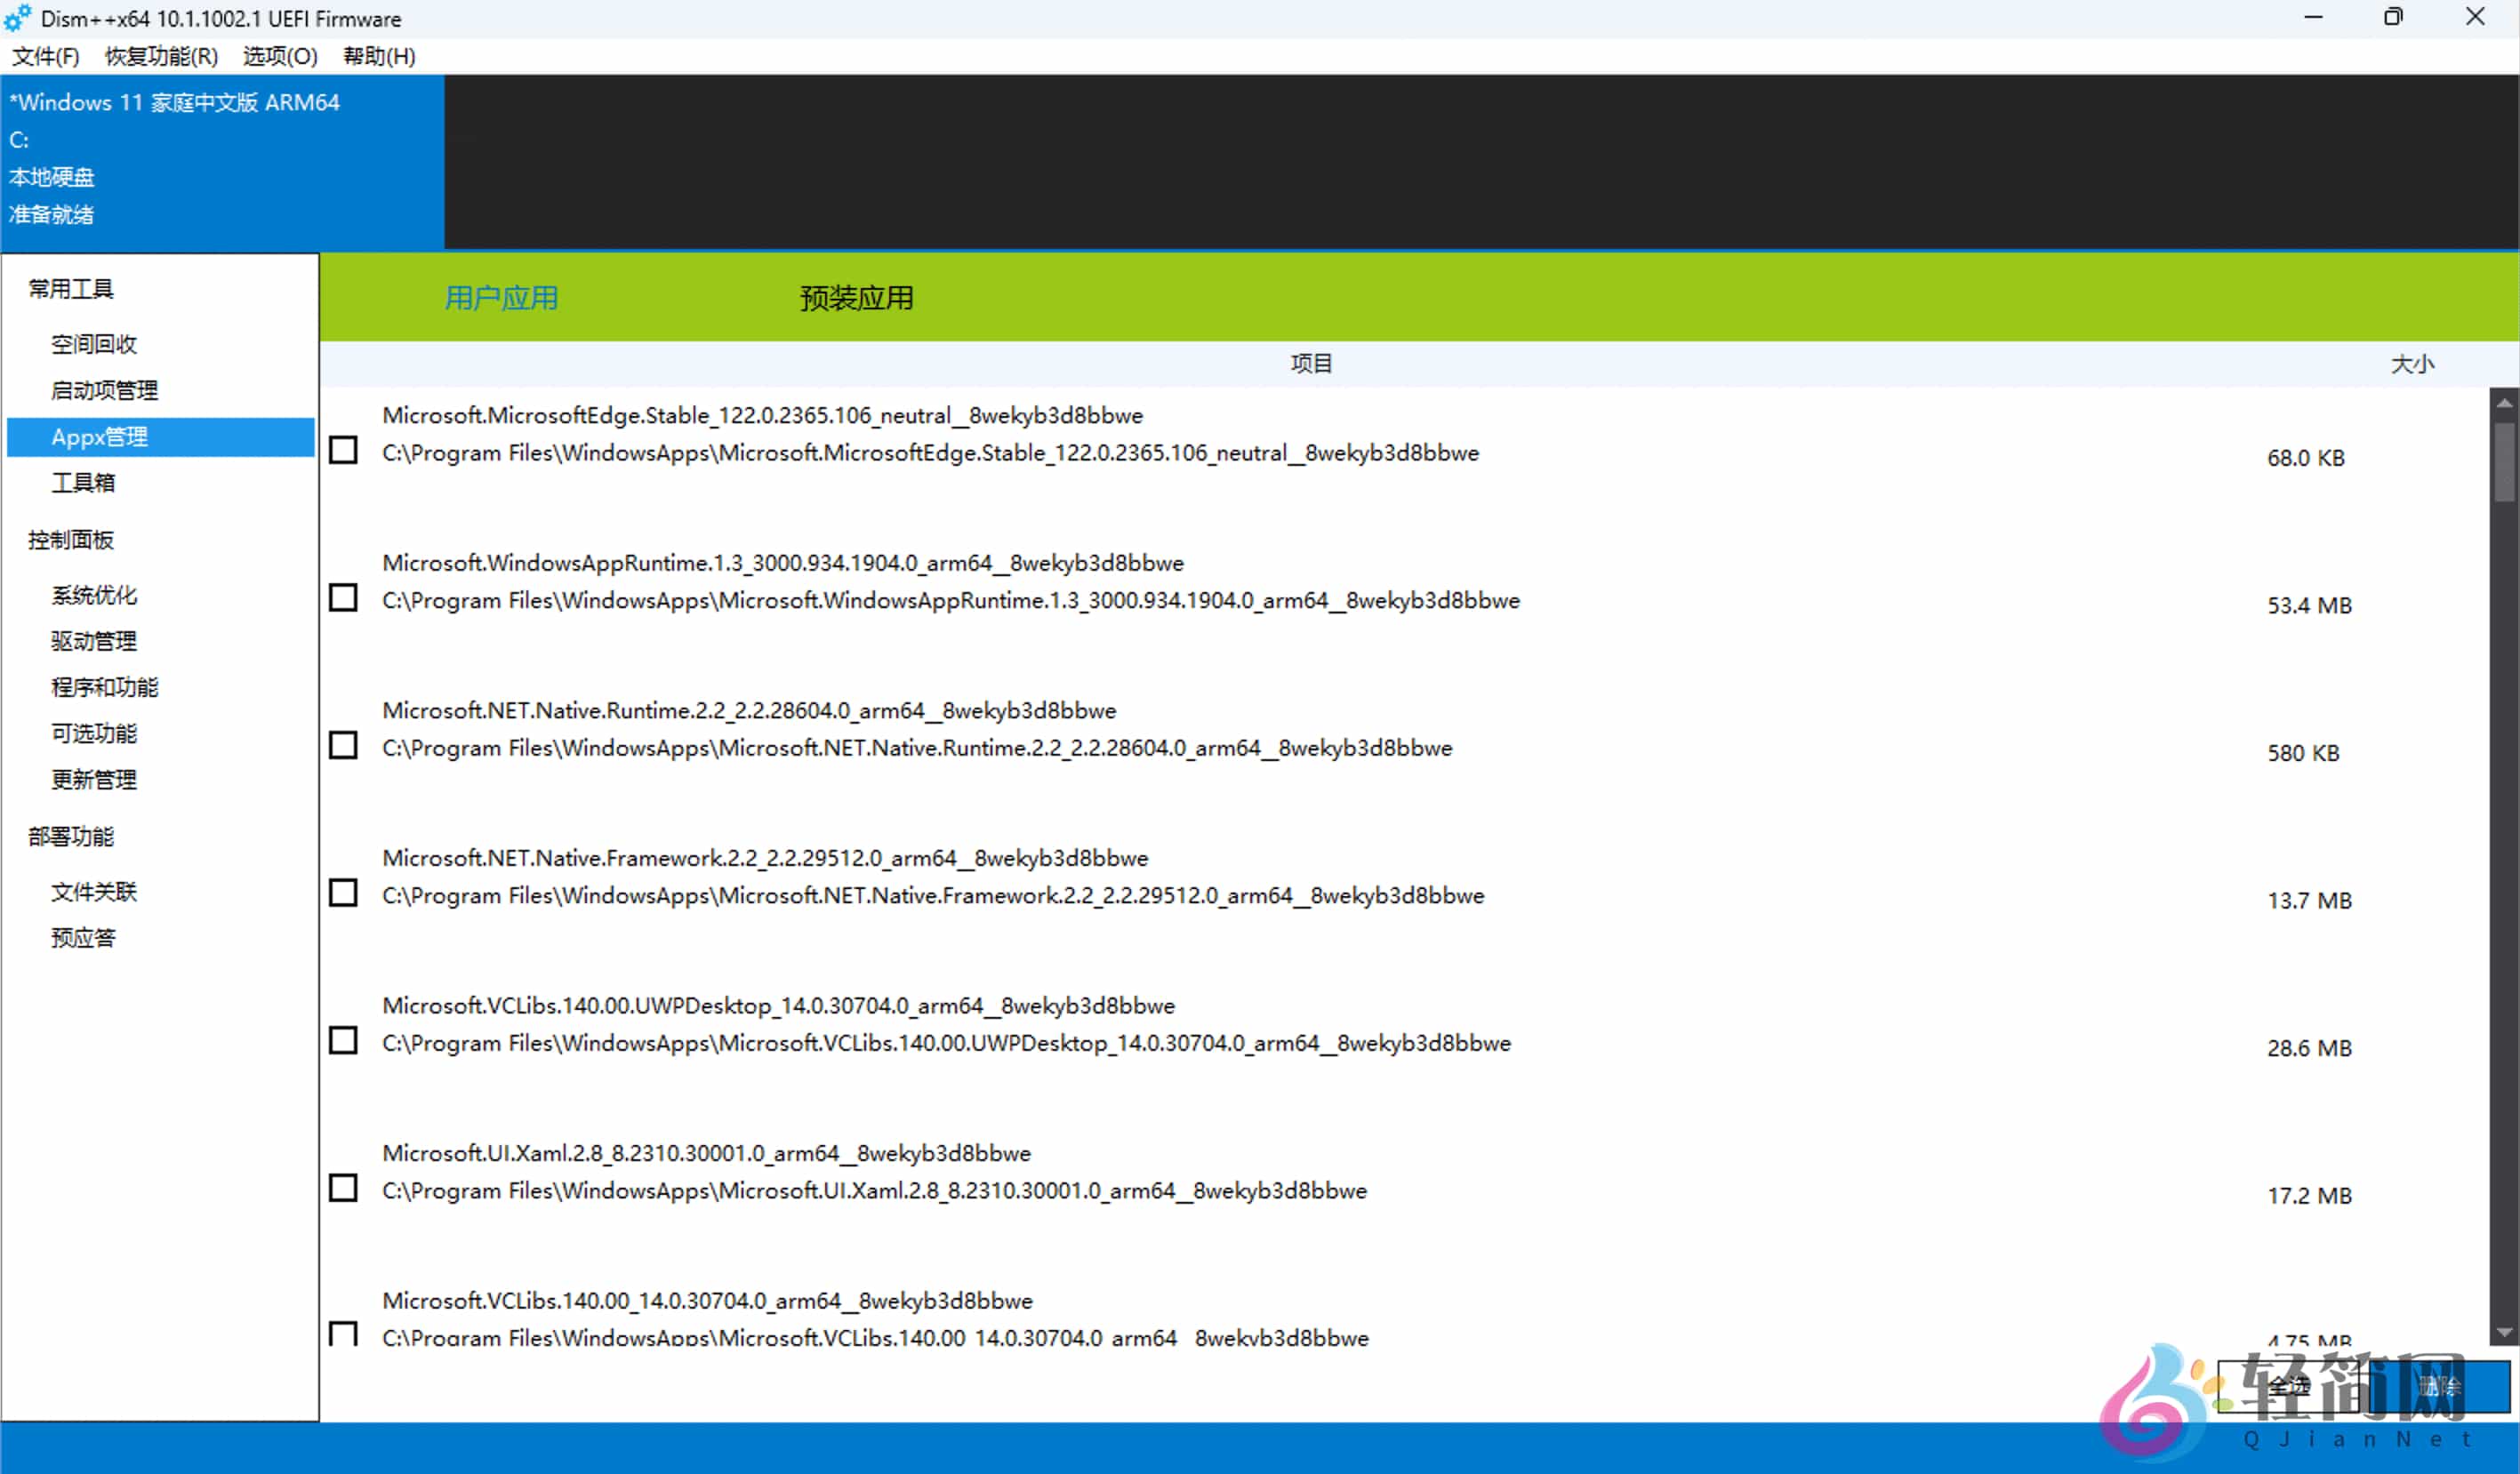Click the VCLibs.140.00.UWPDesktop_14.0.30704.0 package name
2520x1474 pixels.
778,1006
